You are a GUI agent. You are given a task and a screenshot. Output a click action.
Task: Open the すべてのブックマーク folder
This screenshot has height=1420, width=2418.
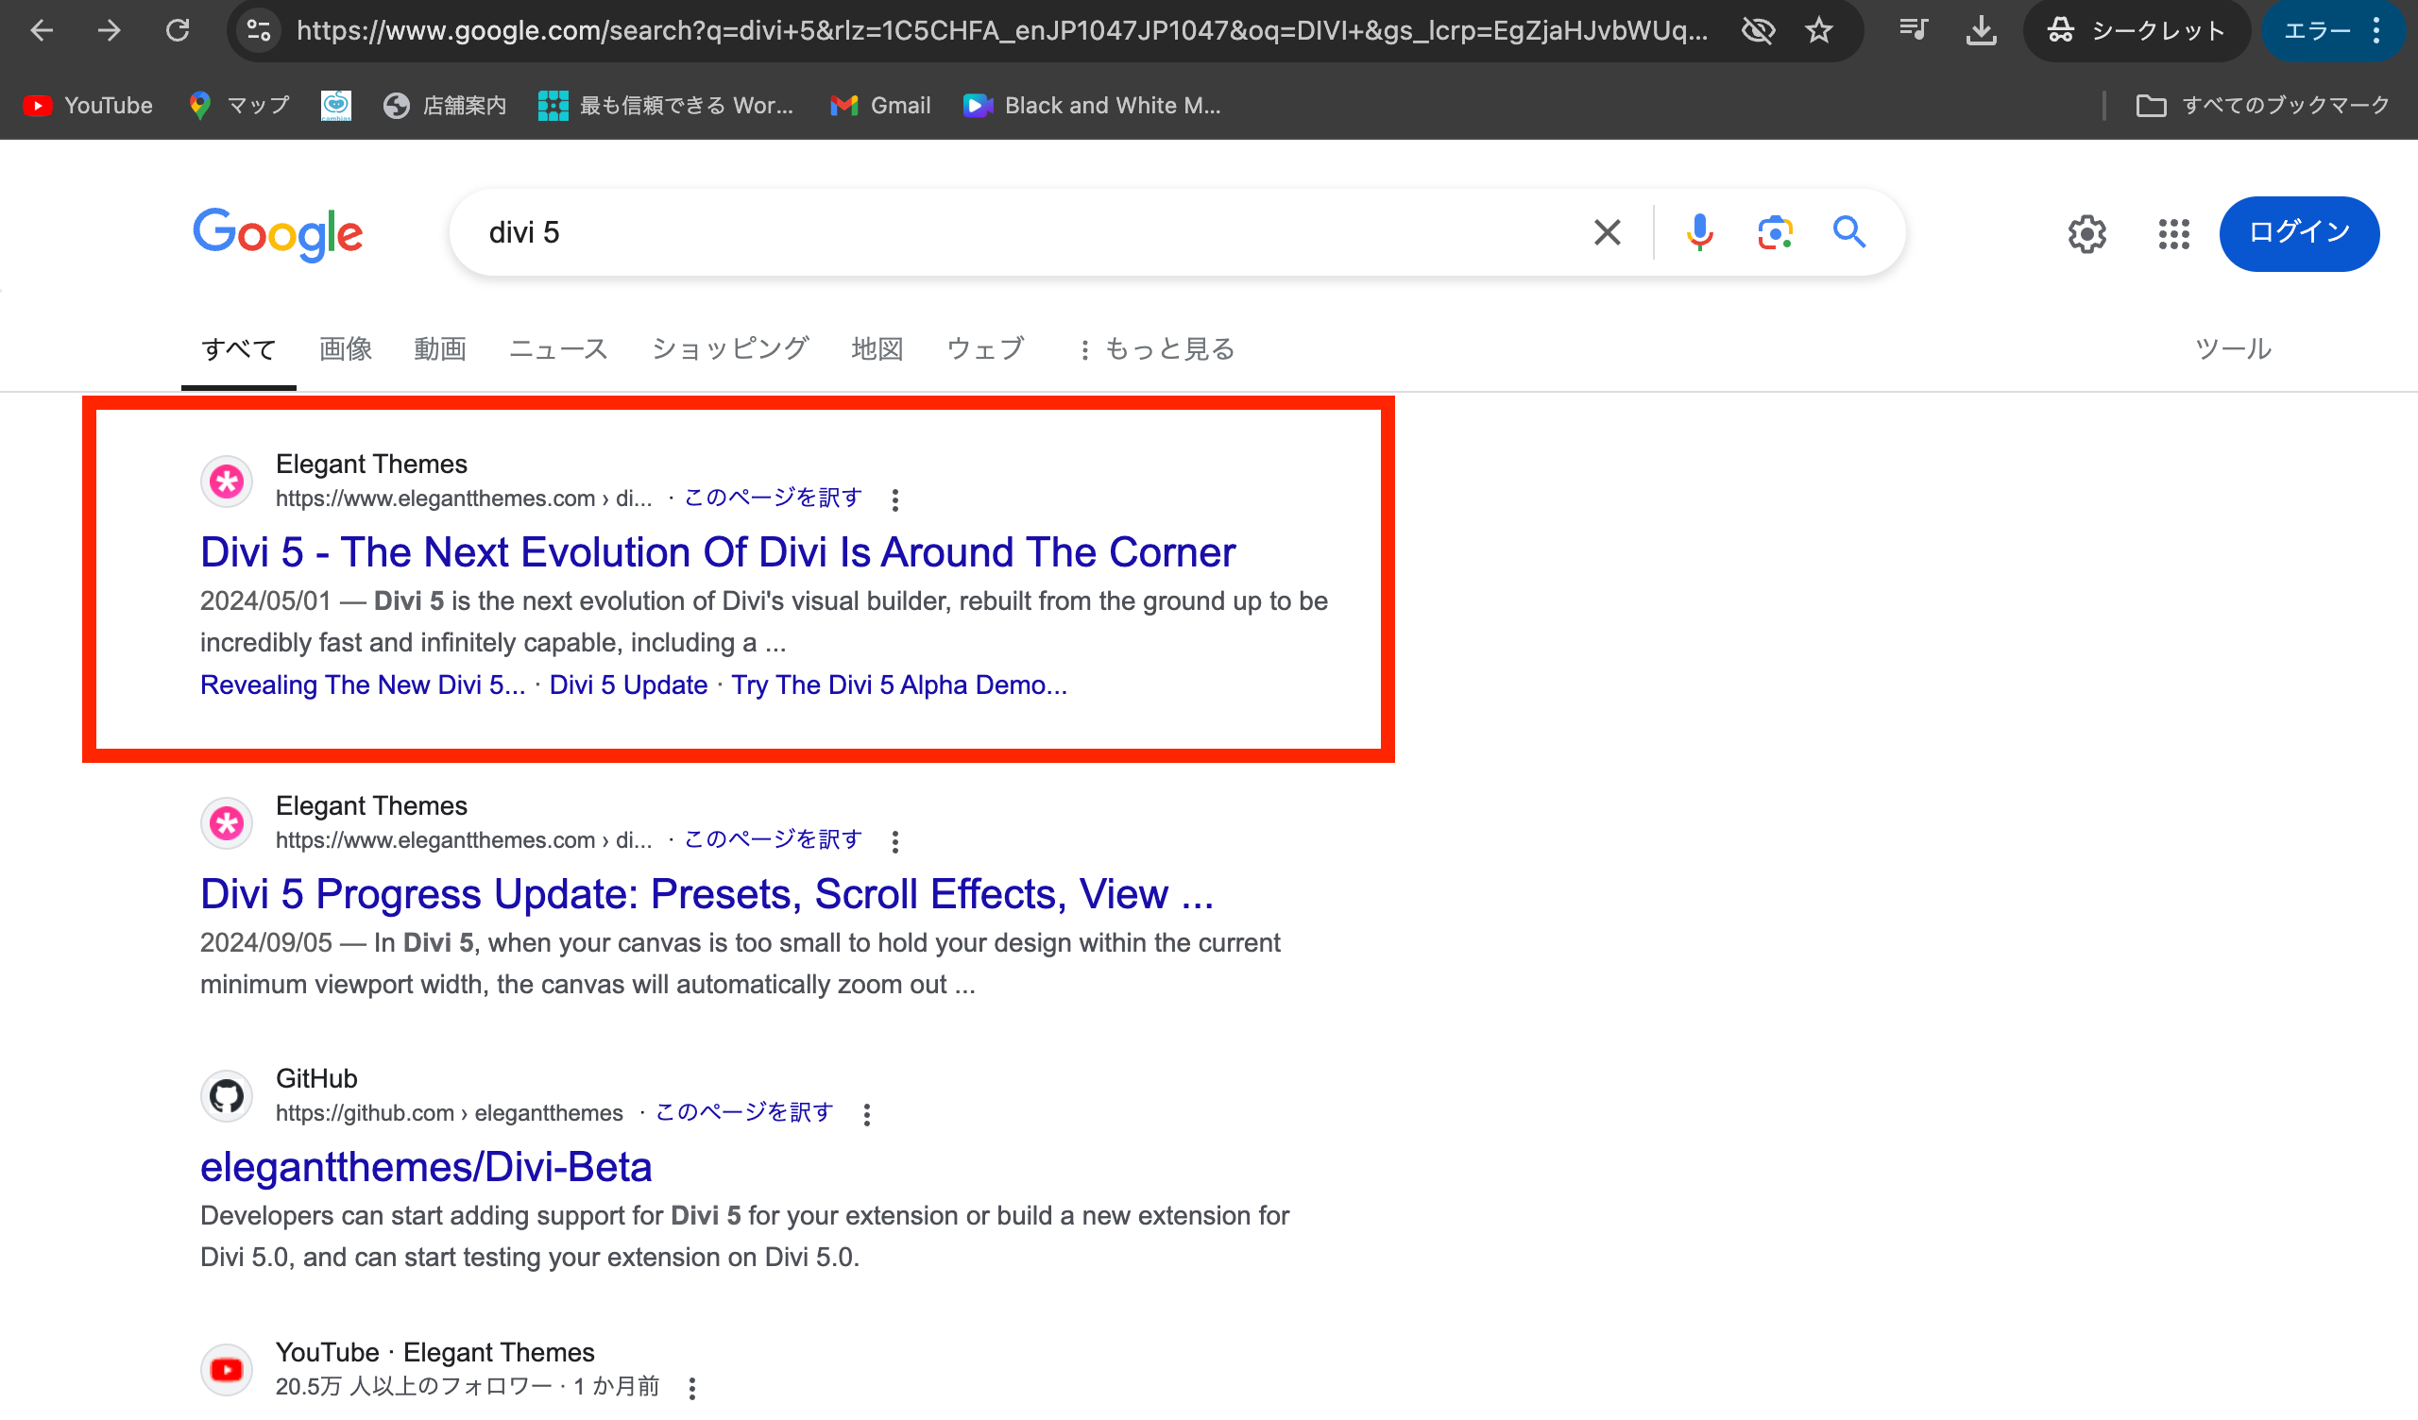coord(2262,106)
